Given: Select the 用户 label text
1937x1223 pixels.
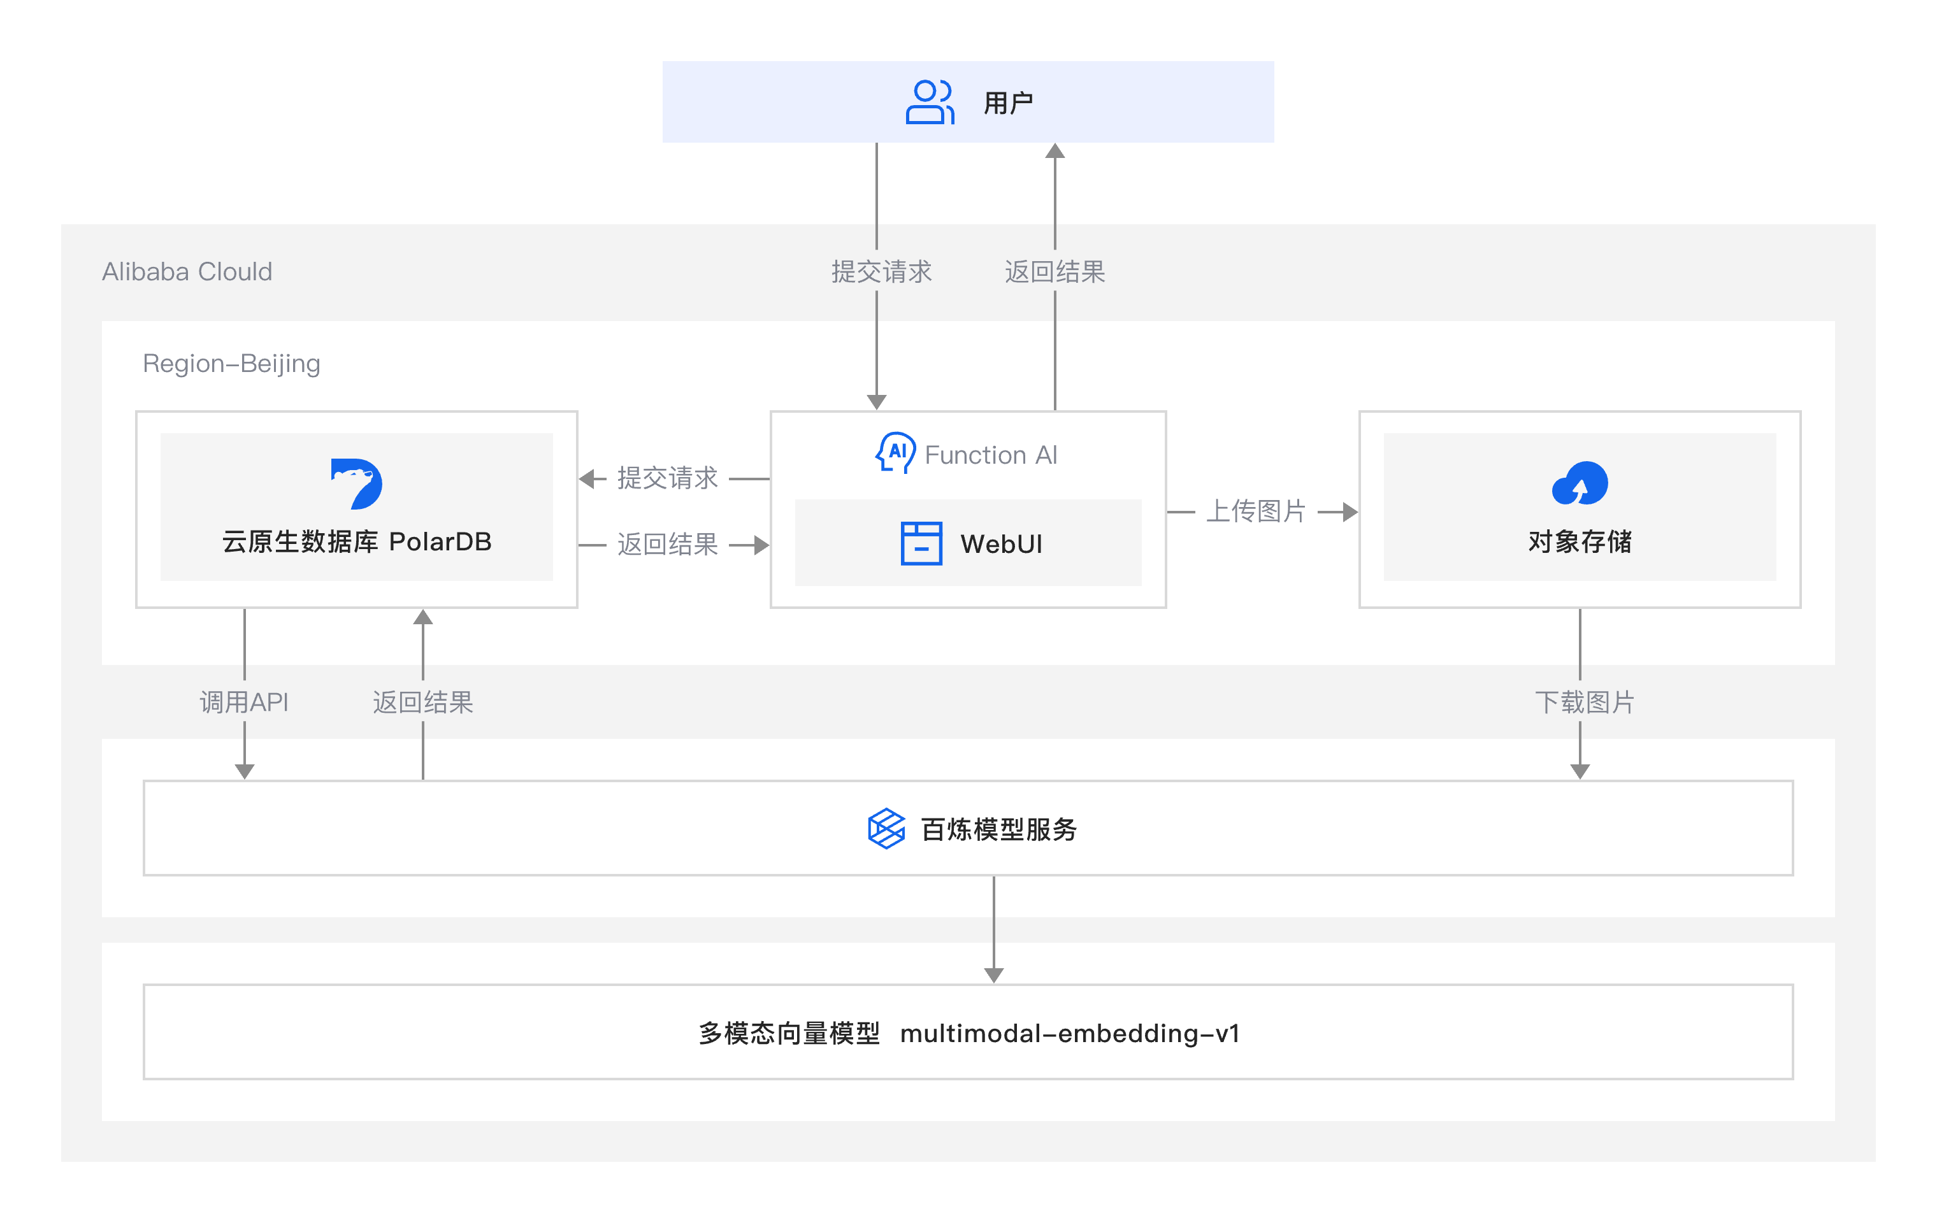Looking at the screenshot, I should [1008, 103].
